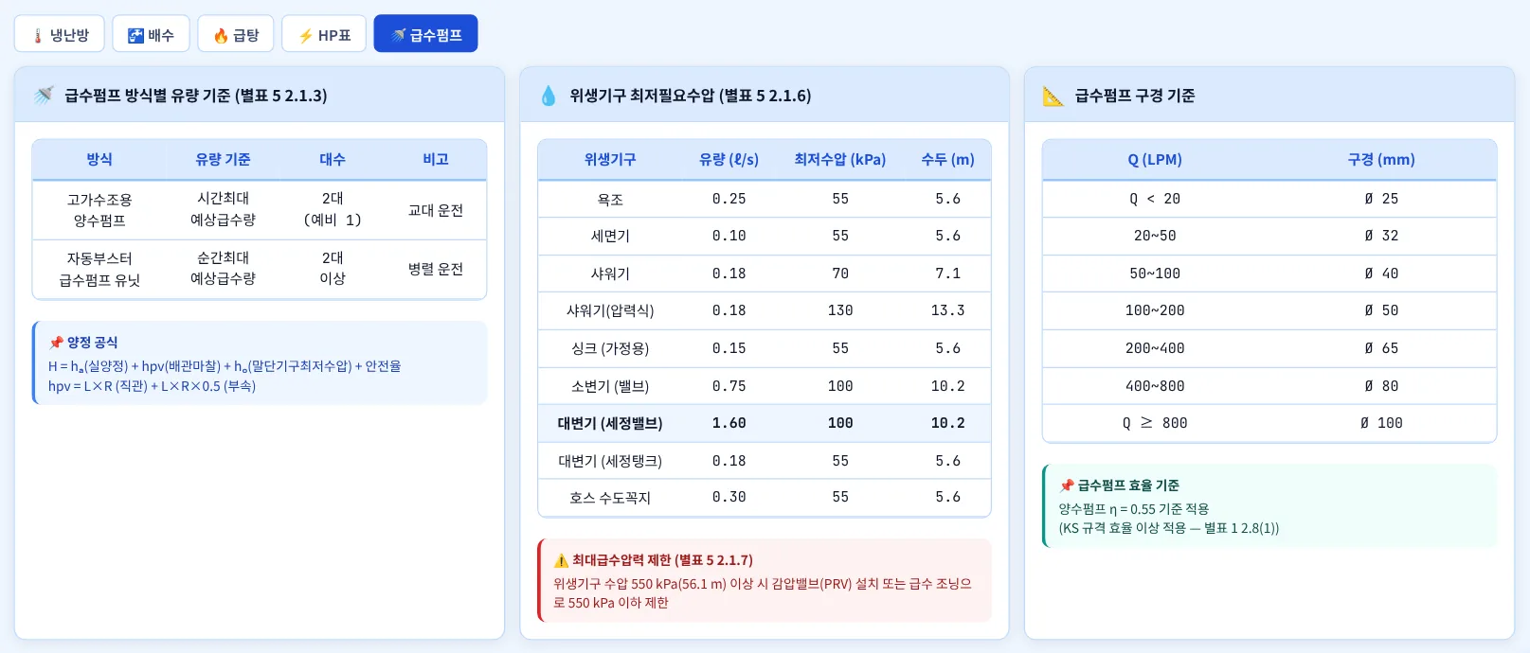Select the 자동부스터 급수펌프 유닛 cell
Screen dimensions: 1530x653
click(99, 270)
